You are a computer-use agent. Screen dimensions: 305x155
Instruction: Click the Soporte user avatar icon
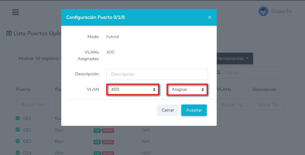[x=263, y=11]
